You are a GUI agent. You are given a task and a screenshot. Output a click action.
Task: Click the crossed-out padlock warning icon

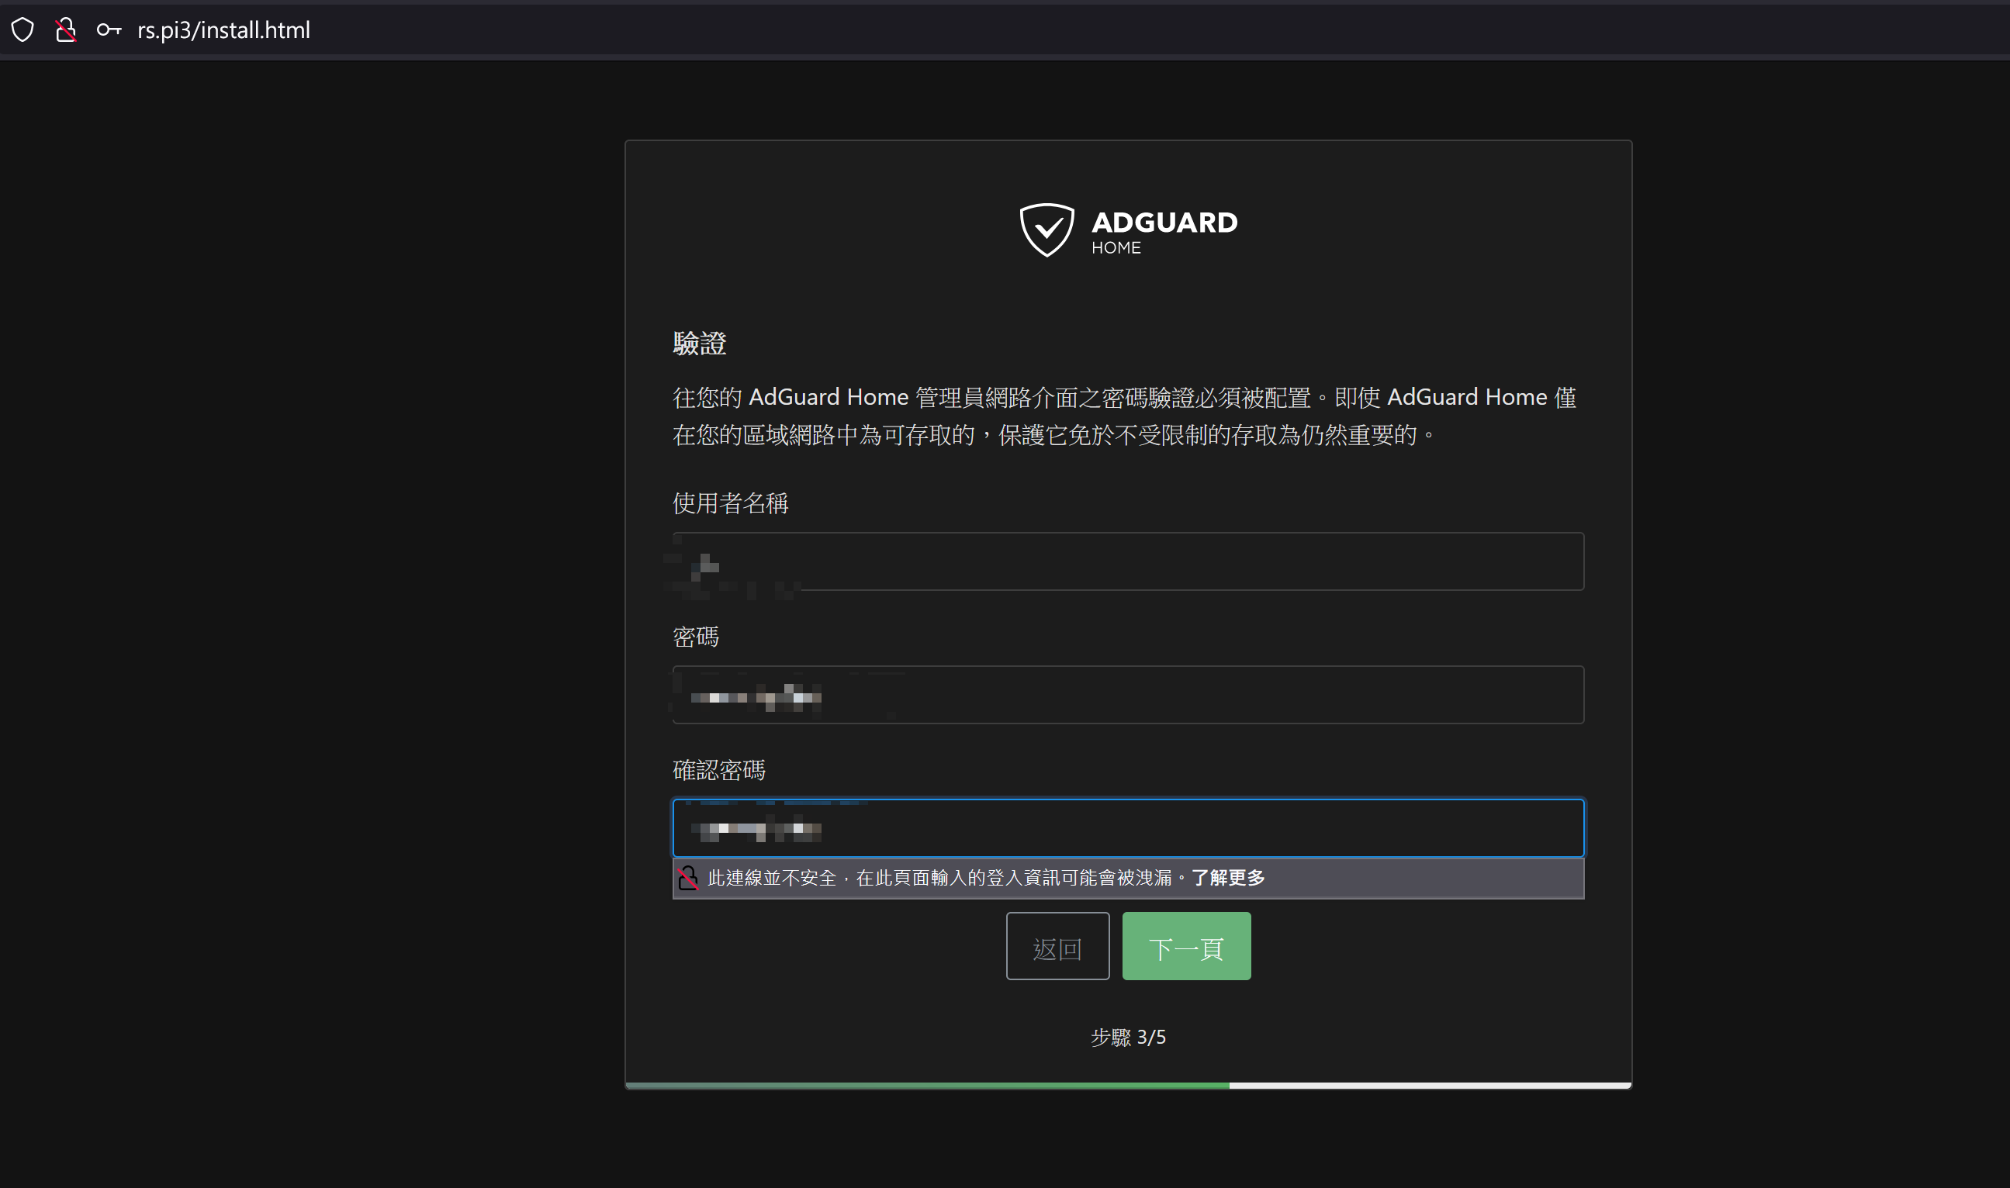click(x=688, y=878)
